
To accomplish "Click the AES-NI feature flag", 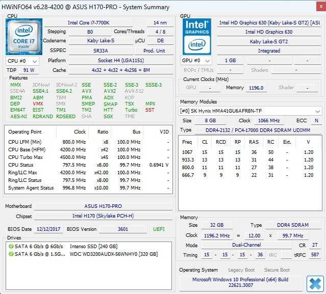I will [19, 117].
